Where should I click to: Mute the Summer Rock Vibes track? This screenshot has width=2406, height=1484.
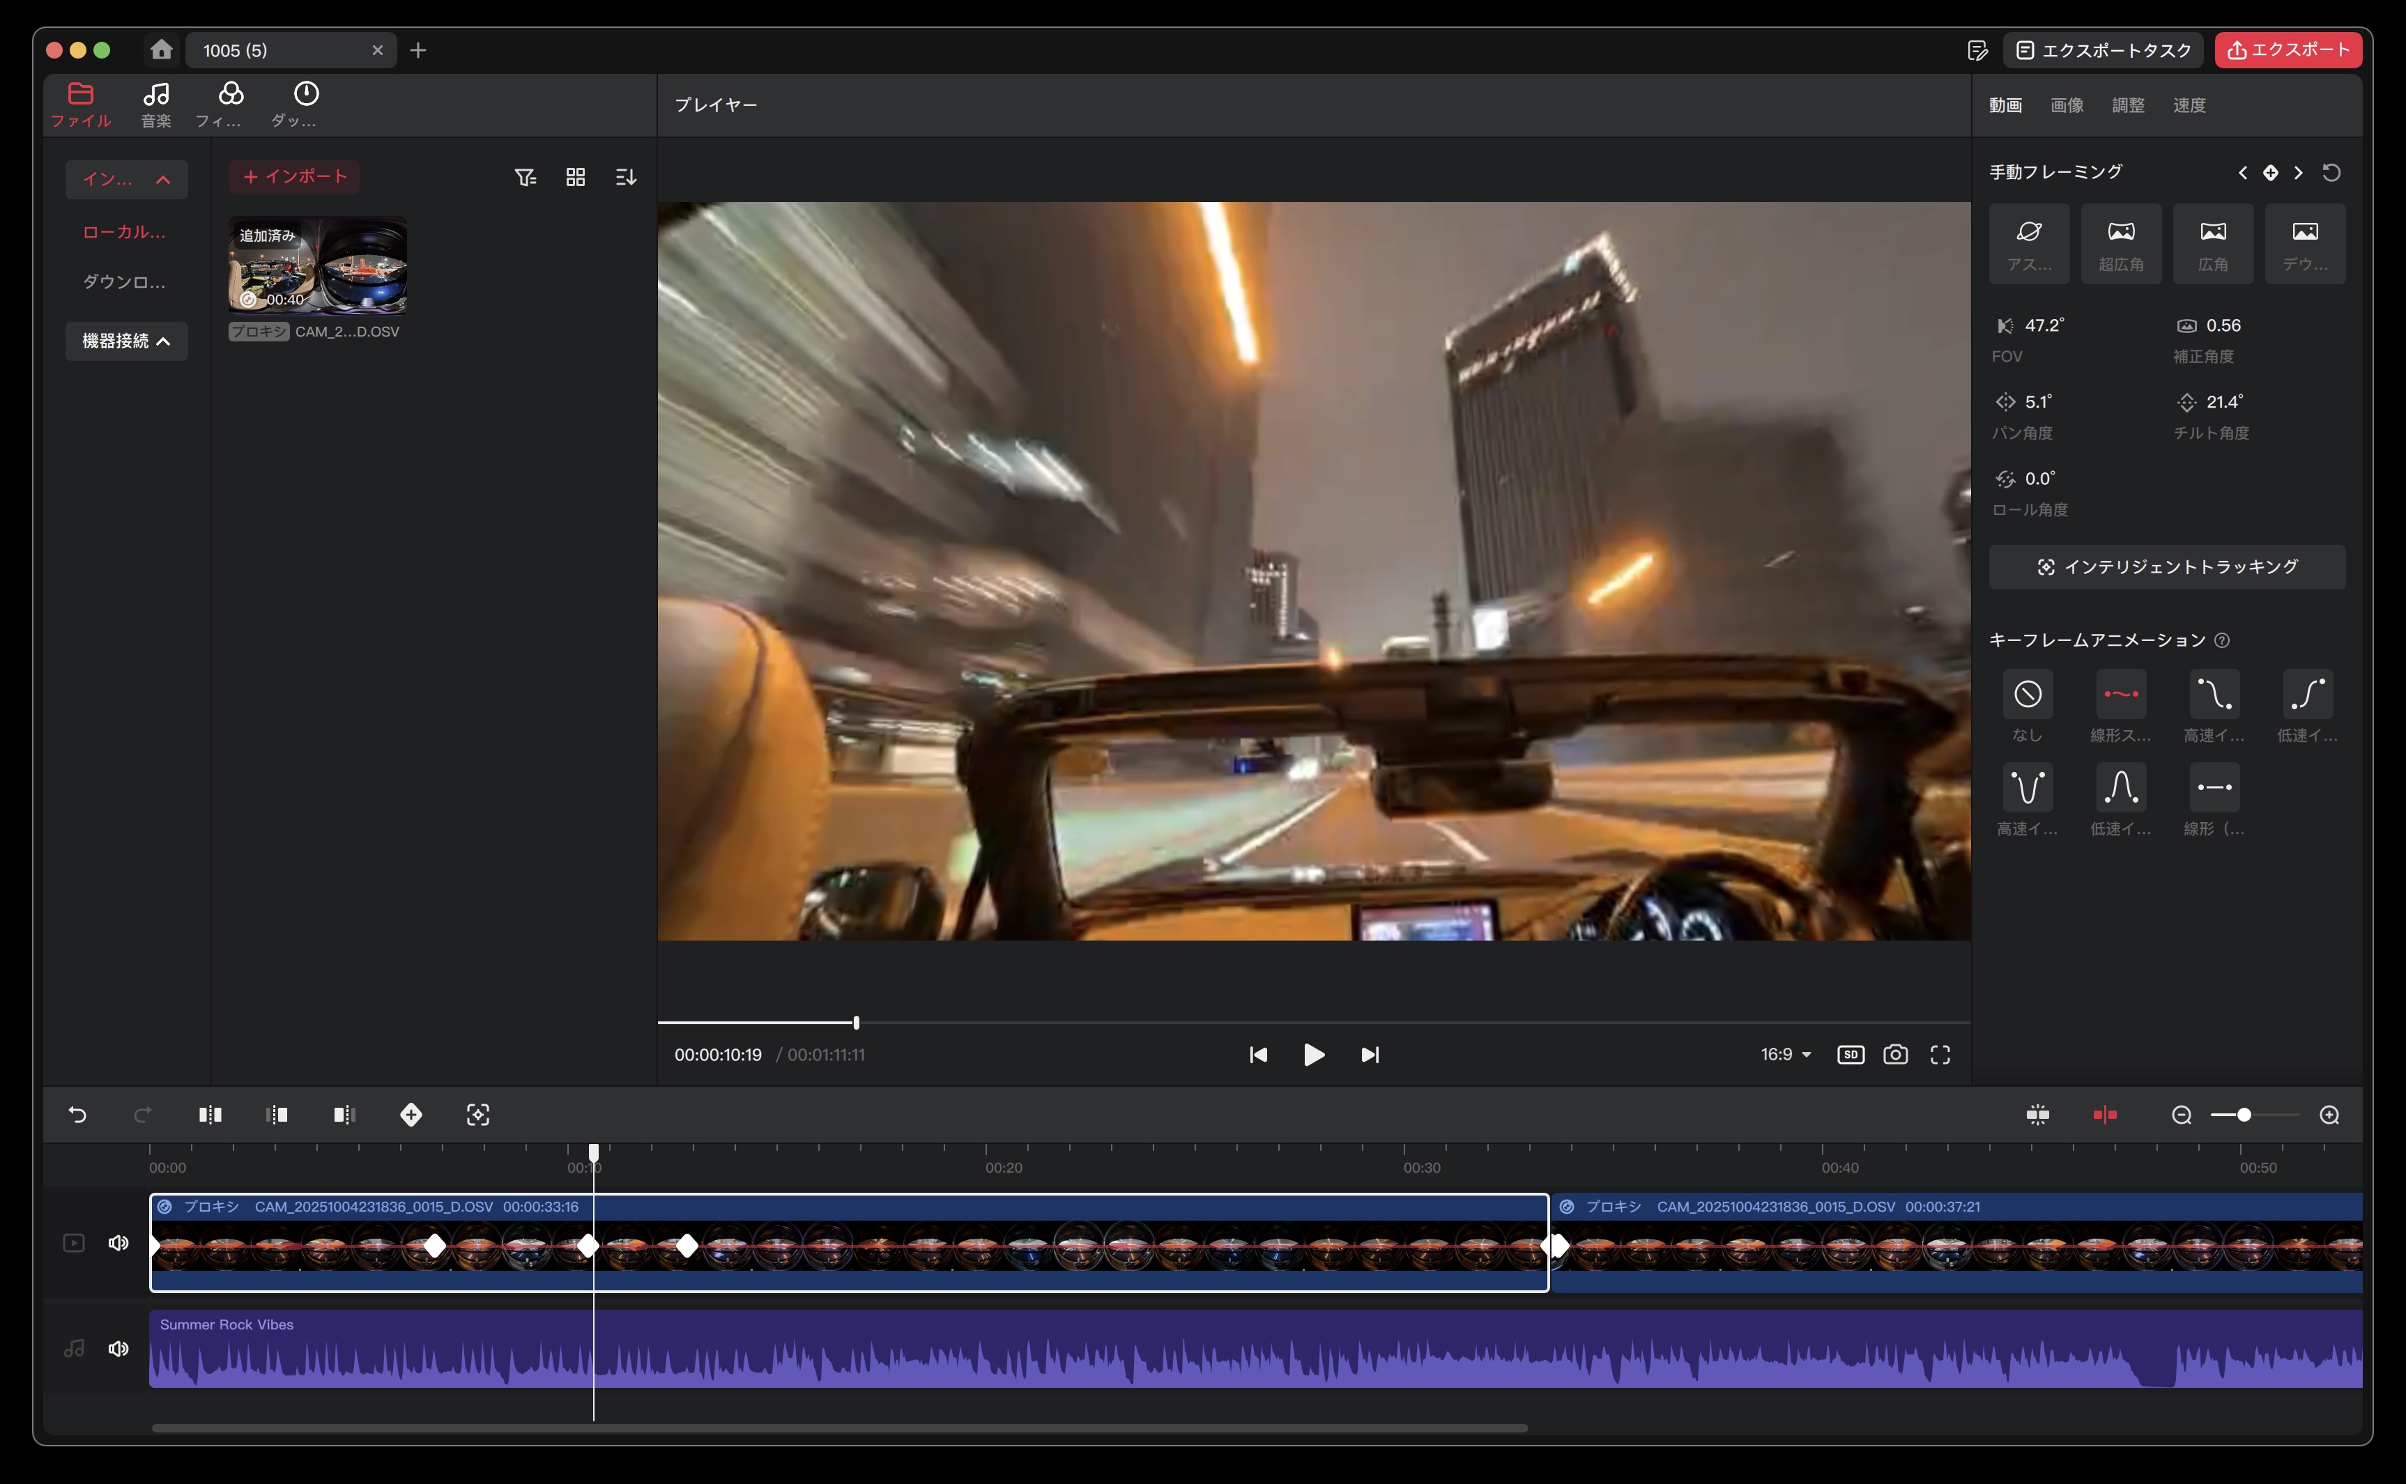[x=118, y=1349]
